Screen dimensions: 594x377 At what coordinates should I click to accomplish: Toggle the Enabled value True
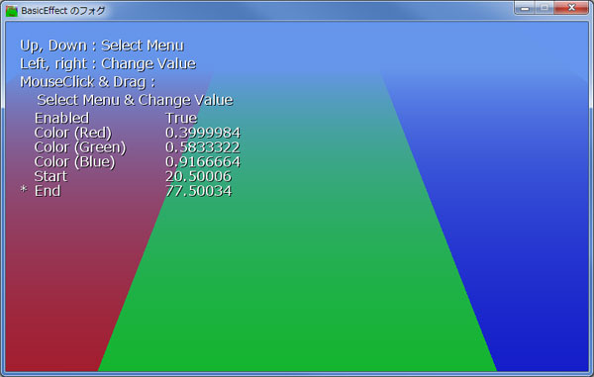(x=181, y=118)
